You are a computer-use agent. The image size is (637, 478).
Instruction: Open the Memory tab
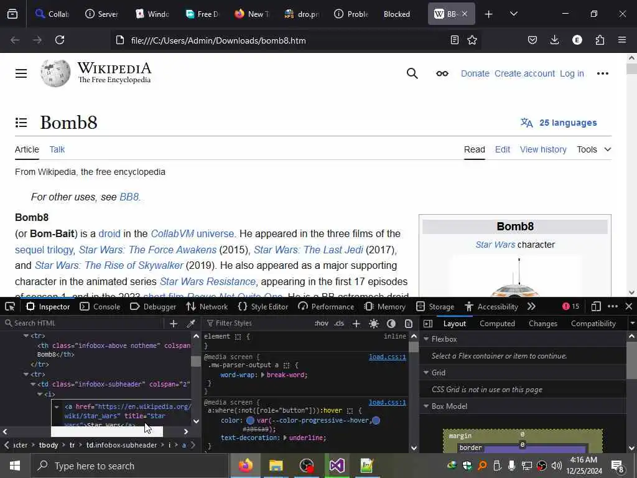(384, 306)
